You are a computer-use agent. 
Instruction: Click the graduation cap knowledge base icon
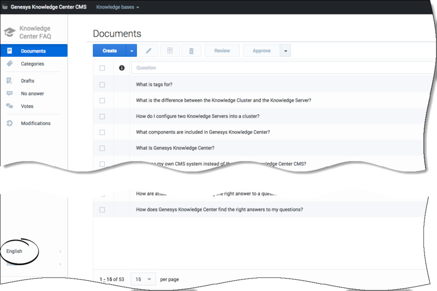point(9,32)
